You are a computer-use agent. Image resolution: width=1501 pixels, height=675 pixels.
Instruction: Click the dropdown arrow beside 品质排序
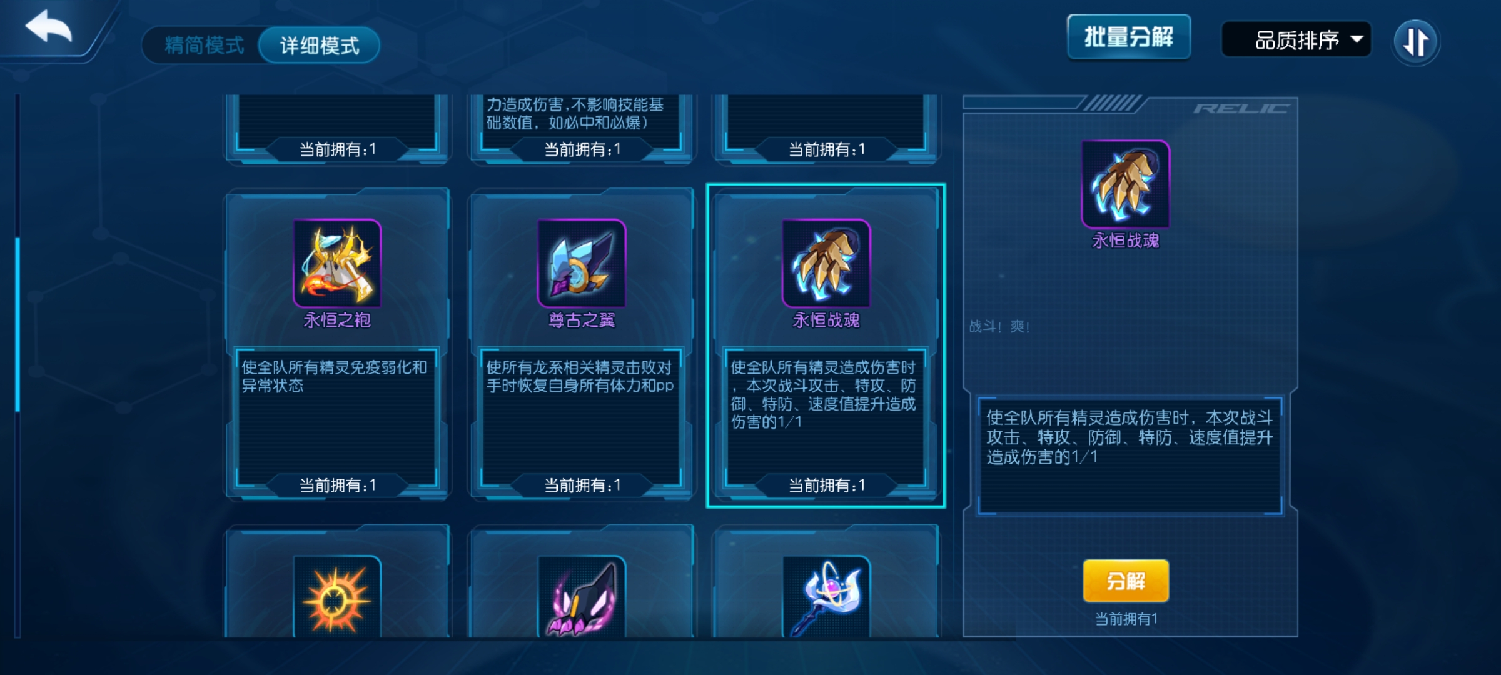[1356, 39]
